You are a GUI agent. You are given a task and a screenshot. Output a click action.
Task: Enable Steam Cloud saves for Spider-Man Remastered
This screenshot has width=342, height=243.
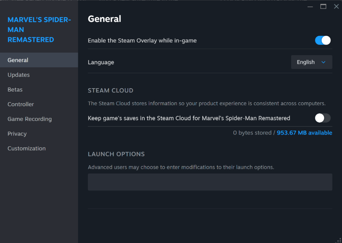click(322, 118)
